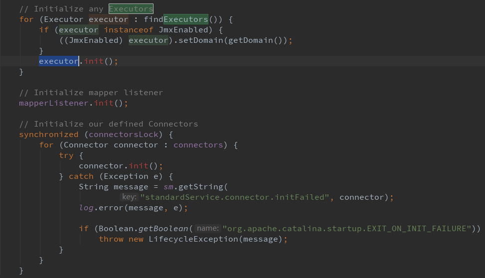Click the italic 'log' field

pyautogui.click(x=86, y=207)
